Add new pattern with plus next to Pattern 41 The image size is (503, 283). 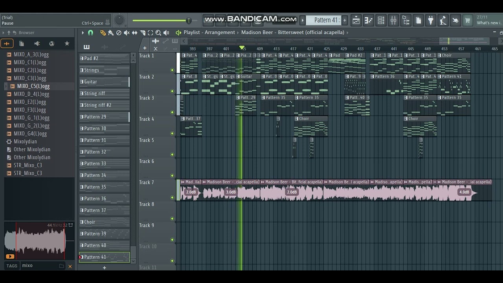point(345,20)
